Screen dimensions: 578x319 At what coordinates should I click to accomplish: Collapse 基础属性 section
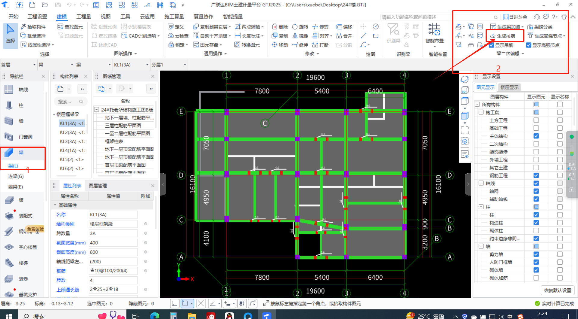pos(55,205)
